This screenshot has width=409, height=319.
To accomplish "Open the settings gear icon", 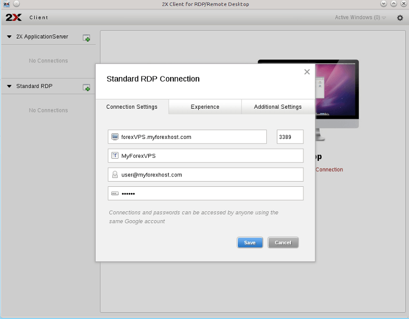I will tap(400, 18).
